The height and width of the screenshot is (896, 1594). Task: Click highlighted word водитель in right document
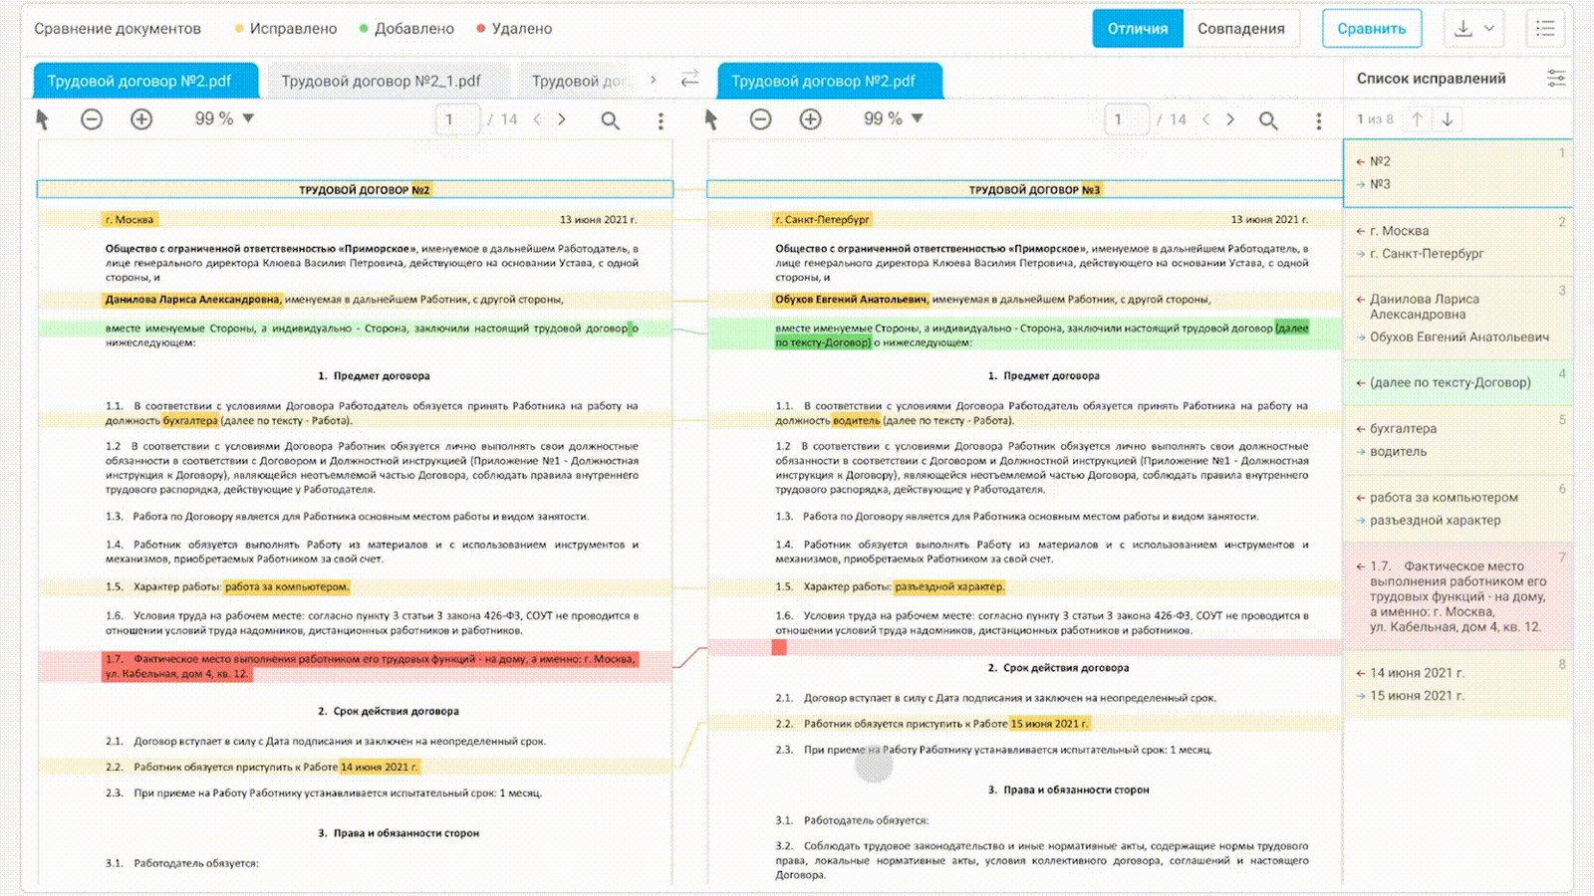coord(856,420)
